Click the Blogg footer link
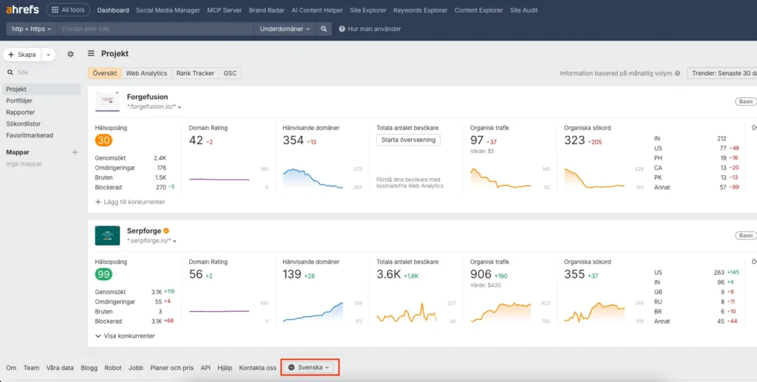This screenshot has height=382, width=757. click(89, 367)
